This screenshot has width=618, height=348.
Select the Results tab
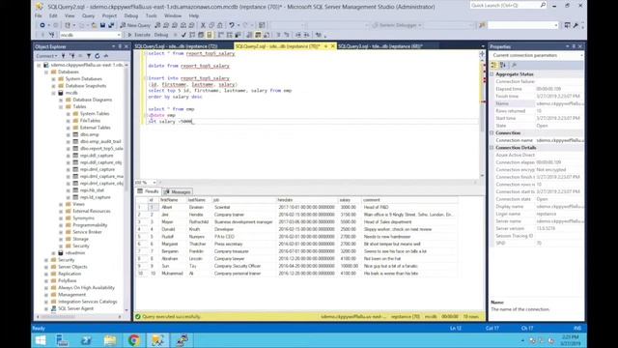tap(148, 191)
